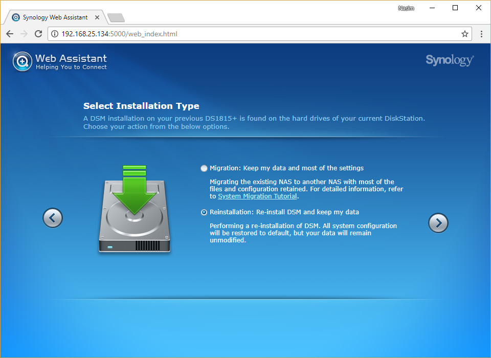Click the hard drive install illustration
491x358 pixels.
(135, 209)
